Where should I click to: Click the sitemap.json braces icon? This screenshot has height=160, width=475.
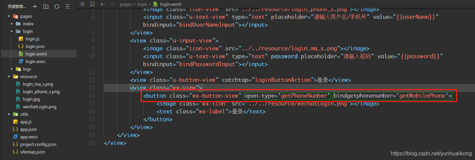[x=15, y=152]
